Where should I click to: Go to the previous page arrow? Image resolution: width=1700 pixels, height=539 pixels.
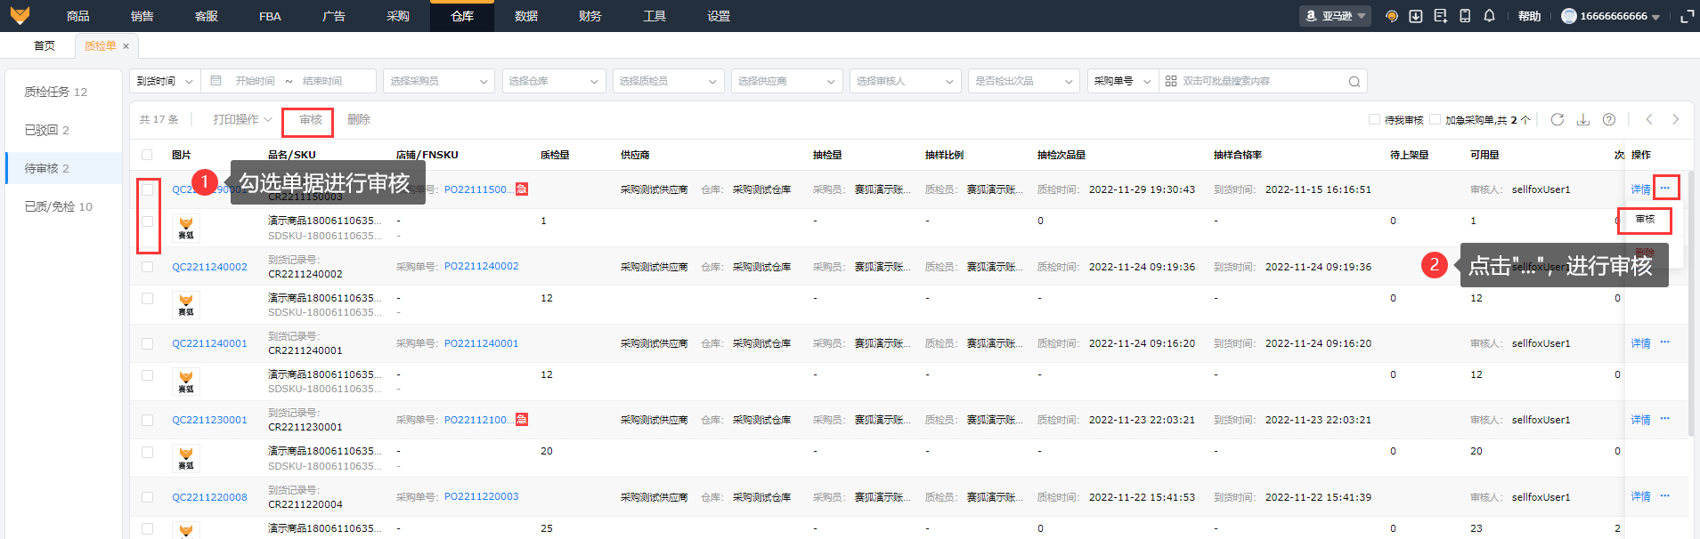point(1649,119)
